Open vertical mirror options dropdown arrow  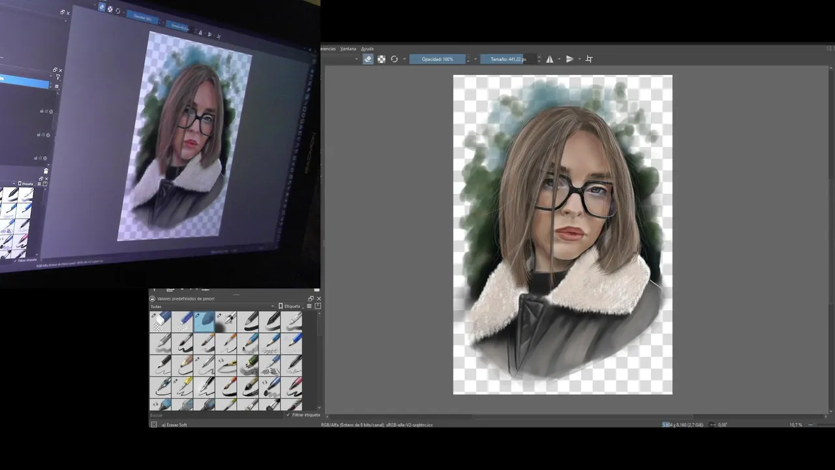579,59
